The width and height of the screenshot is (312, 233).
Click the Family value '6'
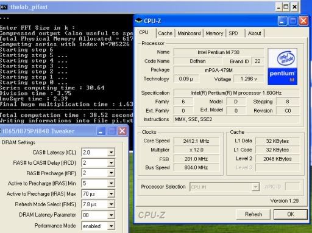pyautogui.click(x=183, y=102)
